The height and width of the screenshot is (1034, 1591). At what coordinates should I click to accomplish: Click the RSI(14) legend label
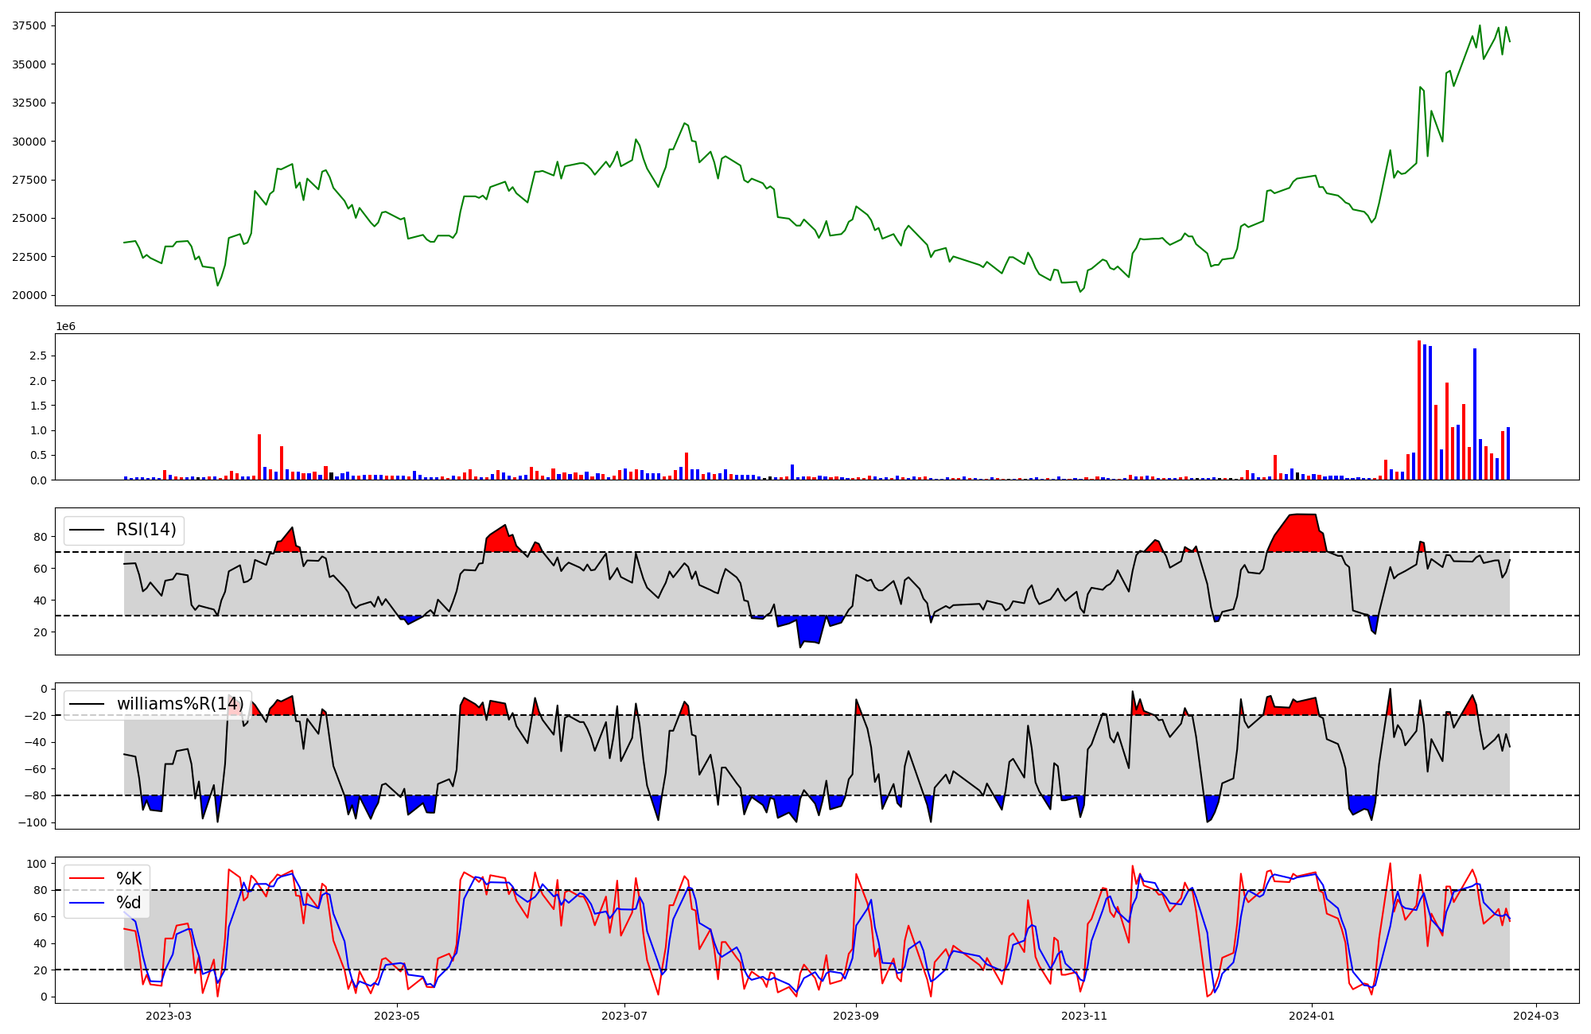point(146,530)
